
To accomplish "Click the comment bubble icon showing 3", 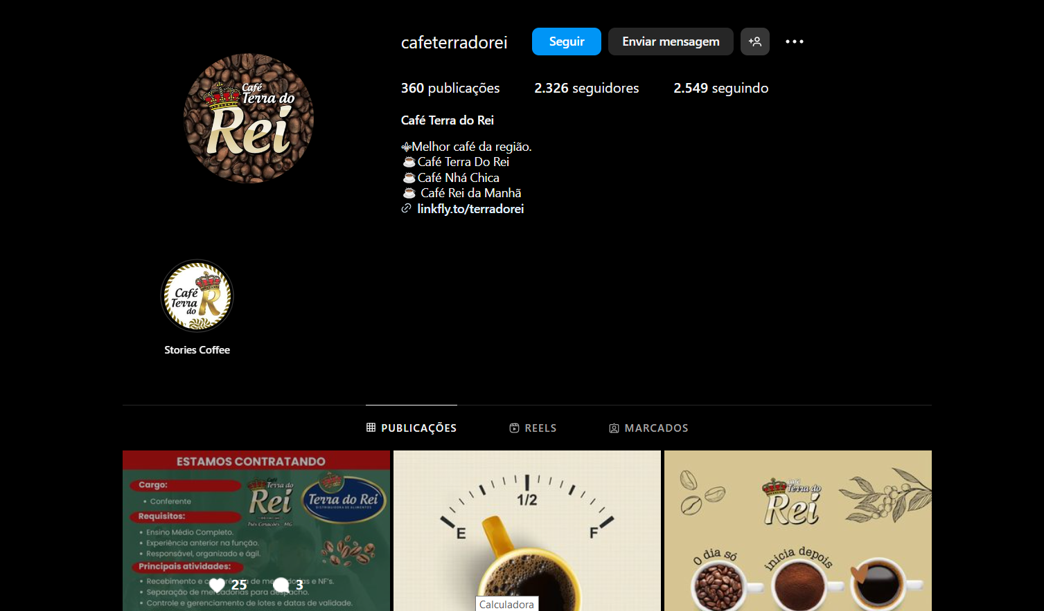I will (x=281, y=585).
